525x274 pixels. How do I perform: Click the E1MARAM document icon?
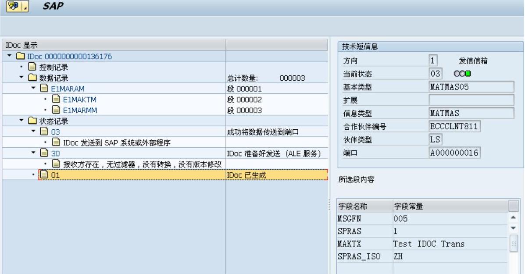[44, 88]
